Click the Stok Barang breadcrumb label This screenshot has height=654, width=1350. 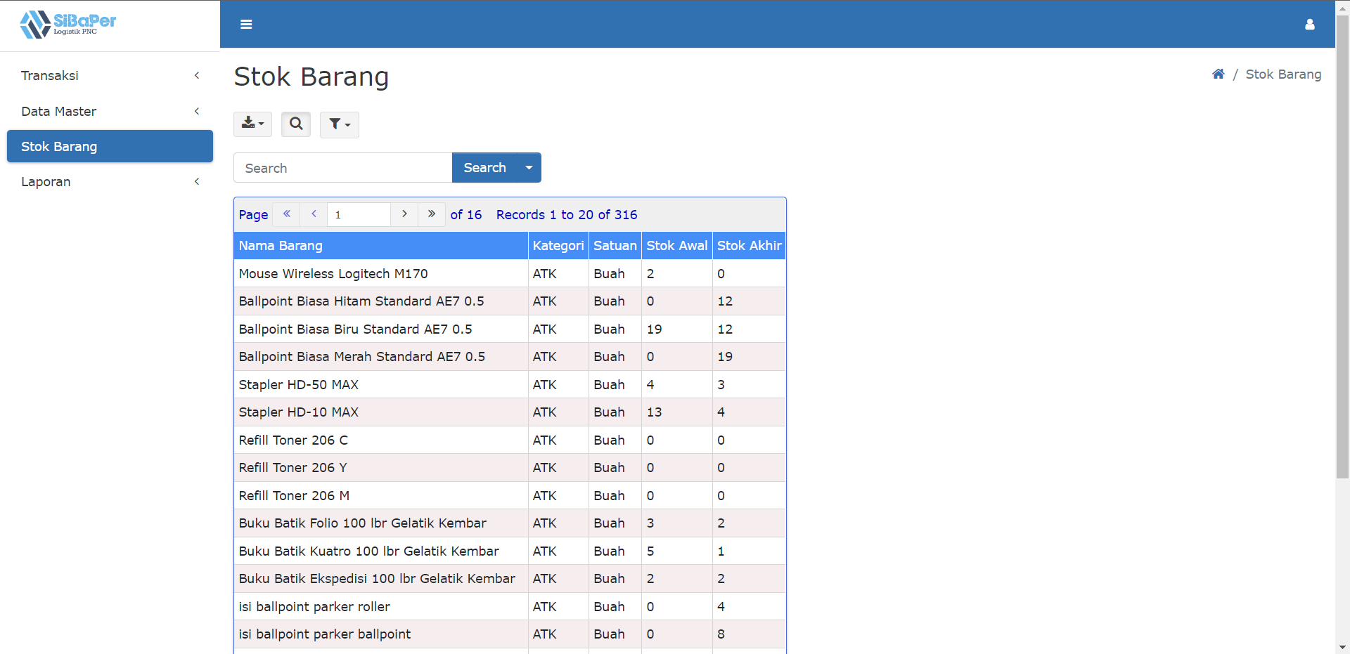pos(1283,74)
